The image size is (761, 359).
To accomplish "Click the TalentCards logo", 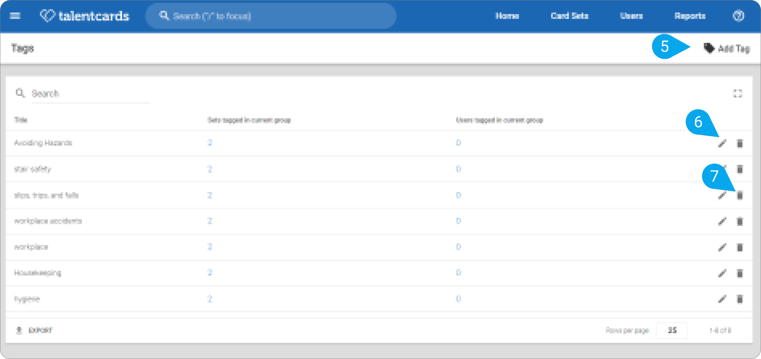I will pyautogui.click(x=84, y=16).
